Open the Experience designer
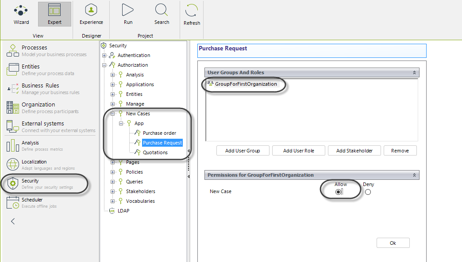This screenshot has height=262, width=462. tap(91, 14)
